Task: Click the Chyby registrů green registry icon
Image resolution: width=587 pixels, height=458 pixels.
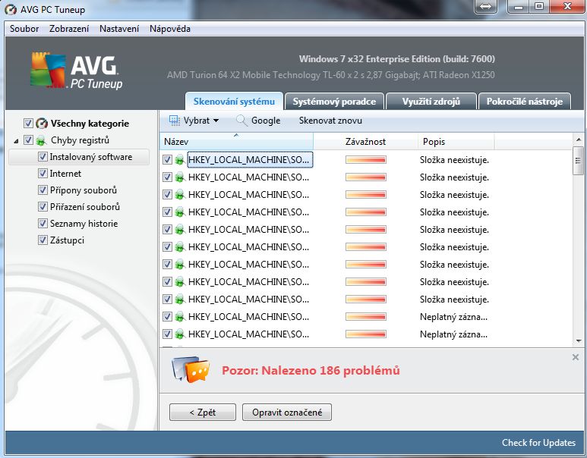Action: [x=42, y=140]
